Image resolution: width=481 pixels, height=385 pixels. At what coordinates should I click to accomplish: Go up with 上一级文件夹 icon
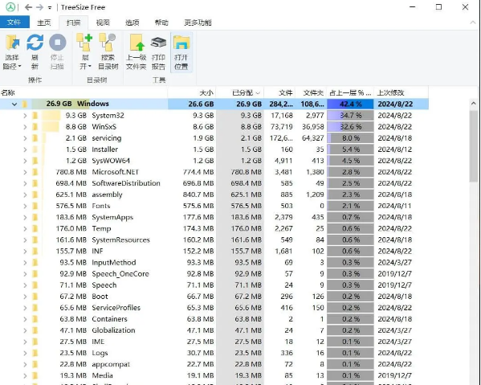point(137,43)
